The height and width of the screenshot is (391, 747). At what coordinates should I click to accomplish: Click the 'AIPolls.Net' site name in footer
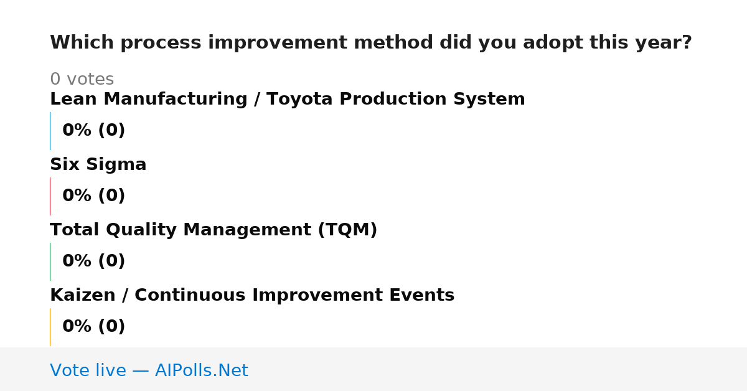(x=201, y=370)
